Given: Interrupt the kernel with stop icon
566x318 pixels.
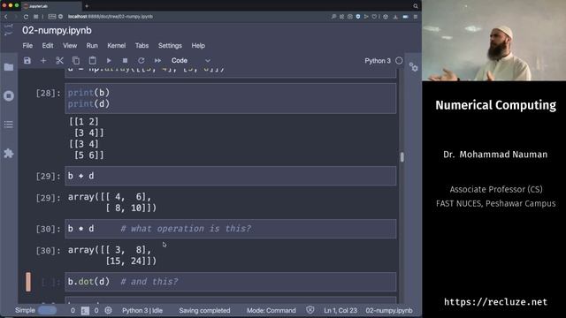Looking at the screenshot, I should (125, 61).
